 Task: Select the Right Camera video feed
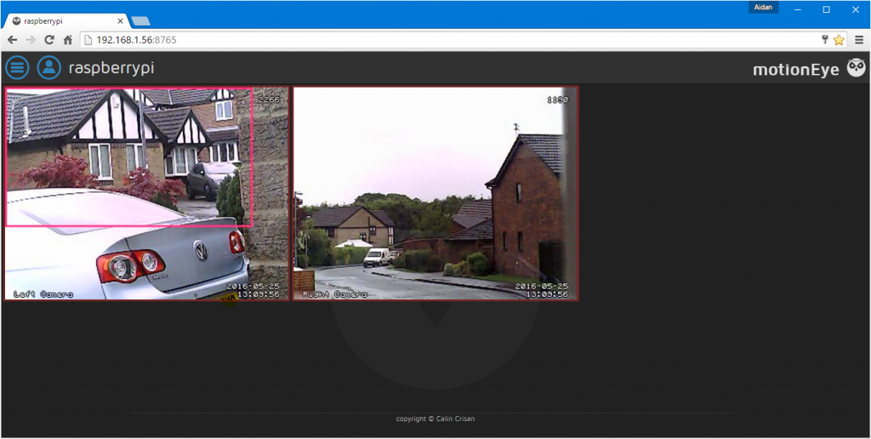tap(435, 193)
